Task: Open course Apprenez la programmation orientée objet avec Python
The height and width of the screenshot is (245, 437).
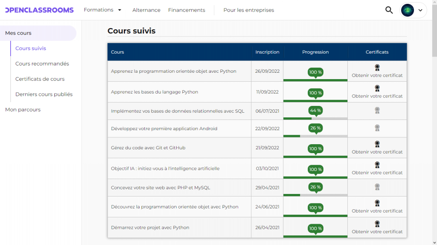Action: coord(174,71)
